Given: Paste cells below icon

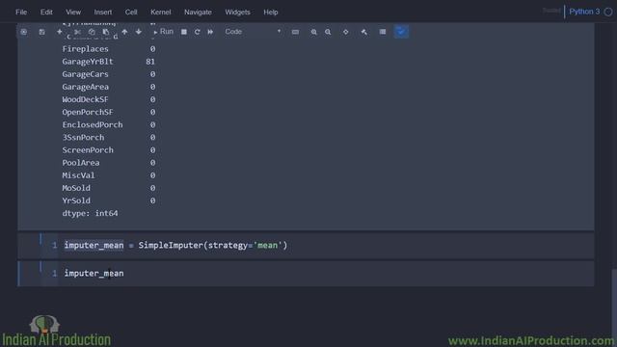Looking at the screenshot, I should coord(106,32).
